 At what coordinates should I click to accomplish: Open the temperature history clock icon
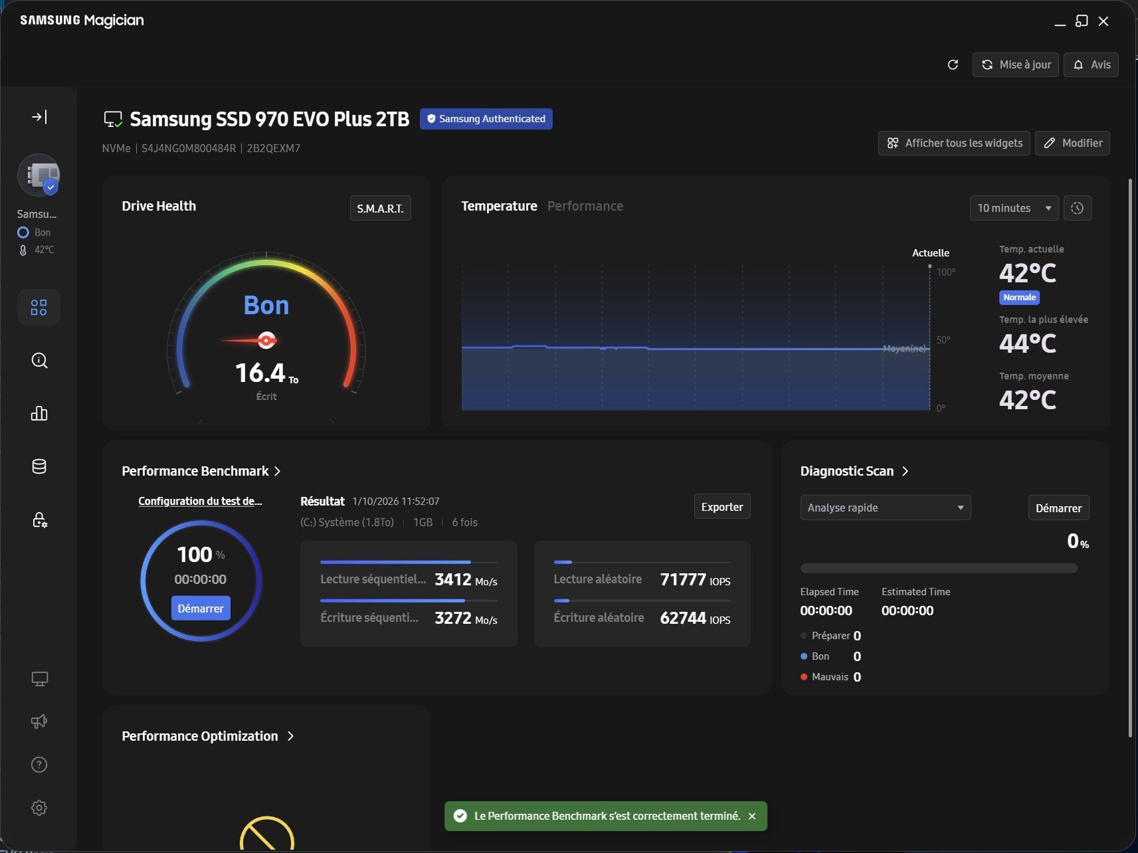coord(1077,209)
